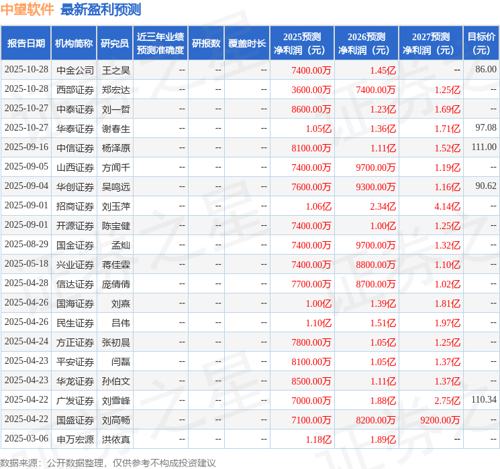Open the 中望软件 title link
The width and height of the screenshot is (500, 469).
click(x=27, y=9)
